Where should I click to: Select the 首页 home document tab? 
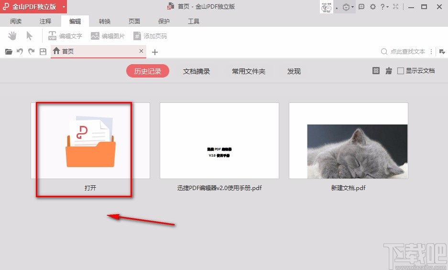click(98, 52)
